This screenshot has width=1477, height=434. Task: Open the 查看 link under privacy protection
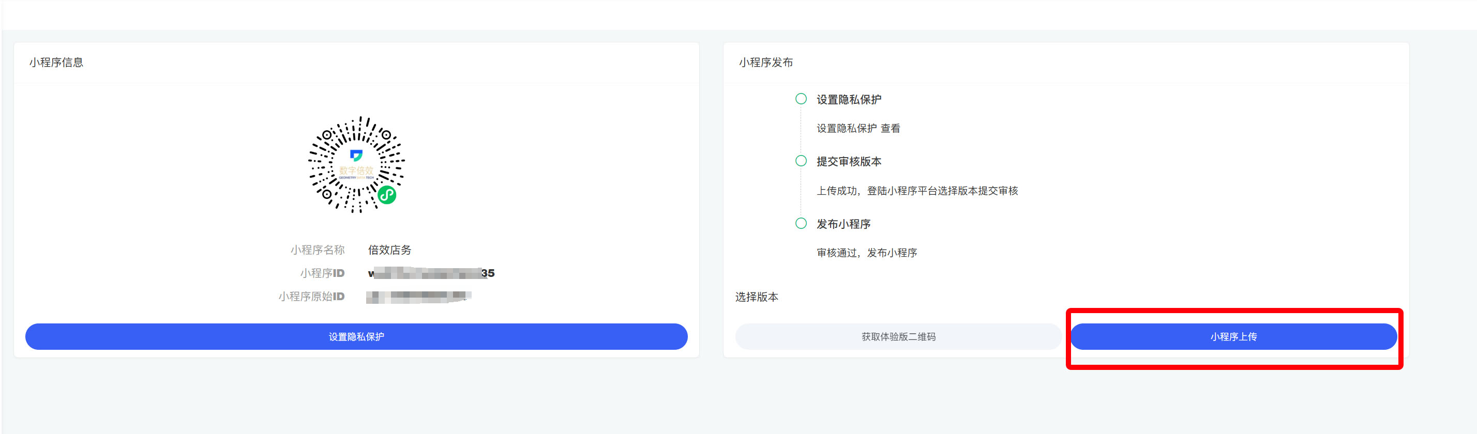890,128
